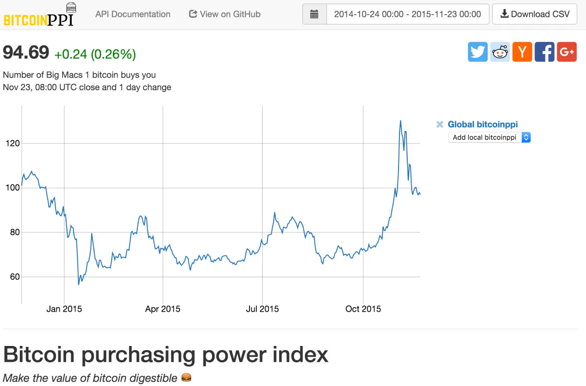Viewport: 586px width, 386px height.
Task: Remove Global bitcoinppi series with X
Action: pos(439,124)
